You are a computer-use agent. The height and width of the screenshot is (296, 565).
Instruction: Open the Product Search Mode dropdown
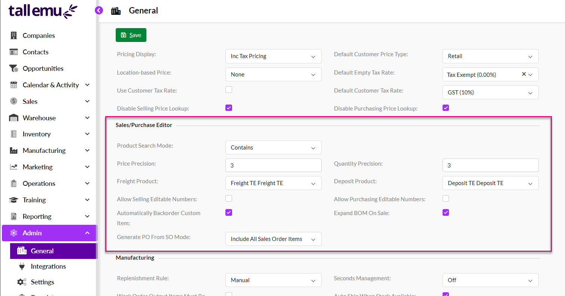click(x=273, y=147)
